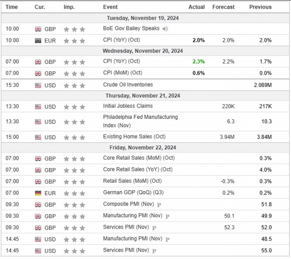Click the 48.5 previous value
Image resolution: width=291 pixels, height=259 pixels.
click(x=267, y=239)
